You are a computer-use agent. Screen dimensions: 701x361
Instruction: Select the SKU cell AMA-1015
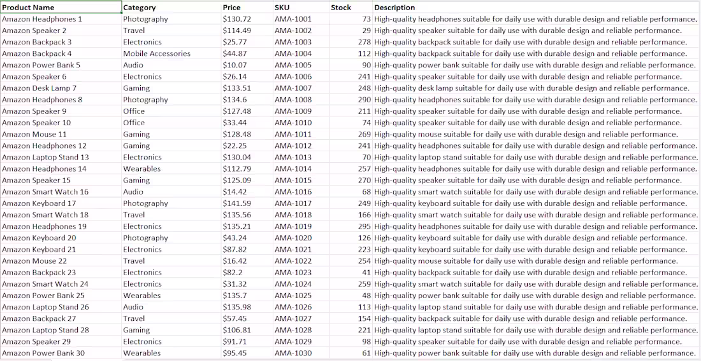(301, 180)
